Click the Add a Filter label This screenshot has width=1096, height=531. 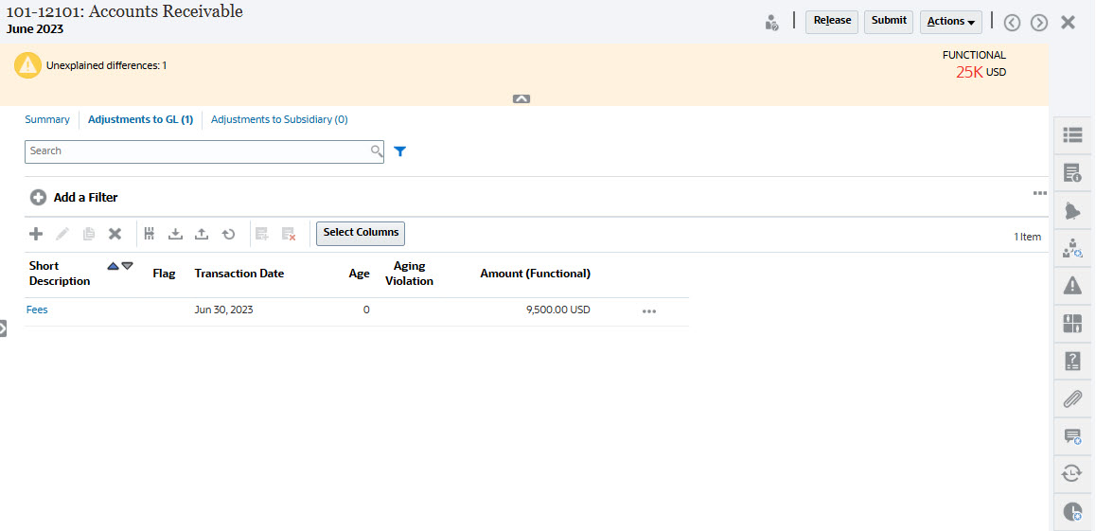86,198
